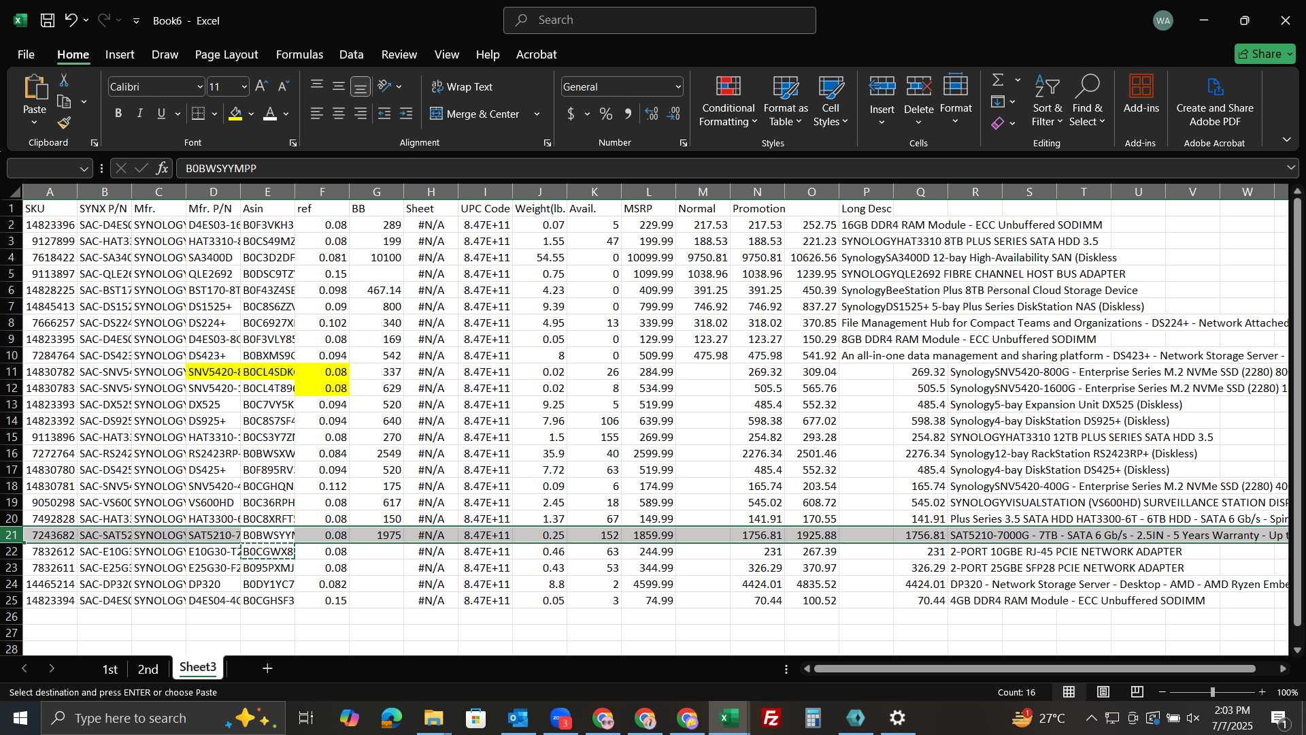Click the Paste clipboard icon
Image resolution: width=1306 pixels, height=735 pixels.
[35, 88]
